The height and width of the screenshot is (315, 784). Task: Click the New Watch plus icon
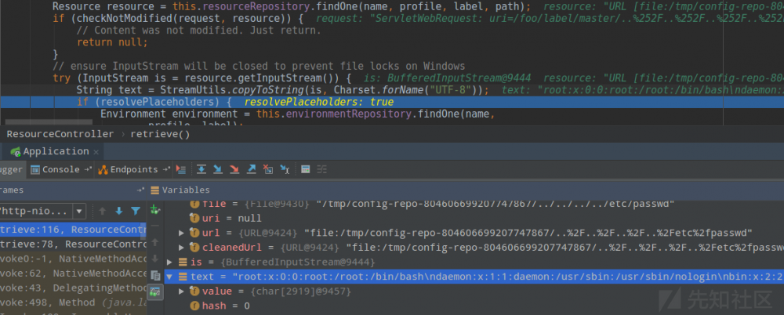(155, 209)
